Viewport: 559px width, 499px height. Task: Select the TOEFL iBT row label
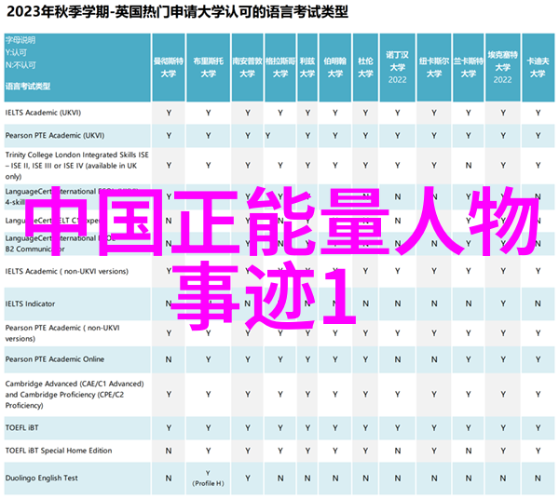(x=22, y=427)
